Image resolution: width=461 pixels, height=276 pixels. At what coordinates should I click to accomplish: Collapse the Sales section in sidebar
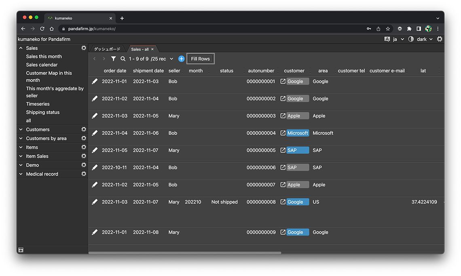(x=21, y=48)
